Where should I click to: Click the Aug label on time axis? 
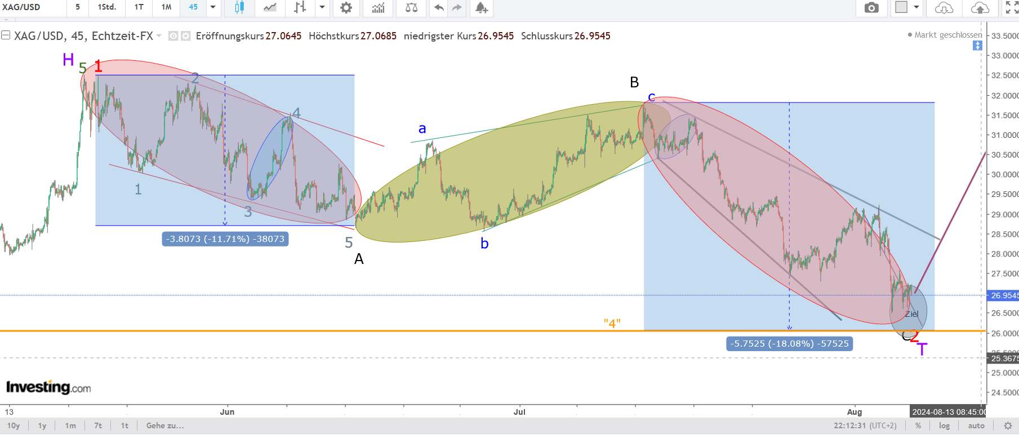click(855, 412)
